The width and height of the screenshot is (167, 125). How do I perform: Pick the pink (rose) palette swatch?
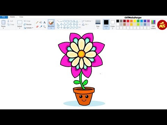[x=128, y=24]
